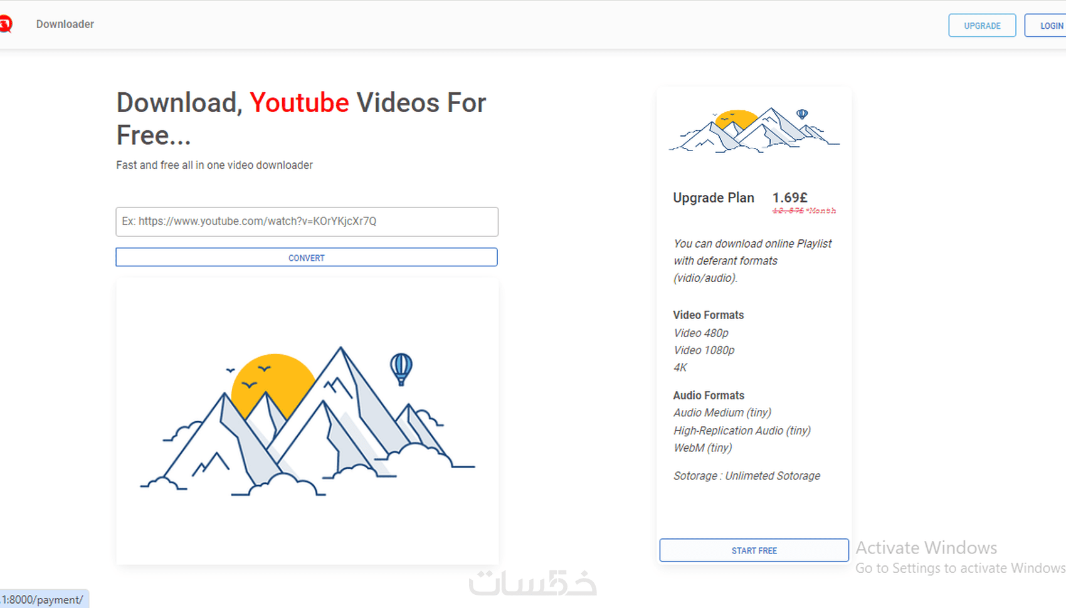Click the small mountain image on plan card
1066x608 pixels.
754,130
